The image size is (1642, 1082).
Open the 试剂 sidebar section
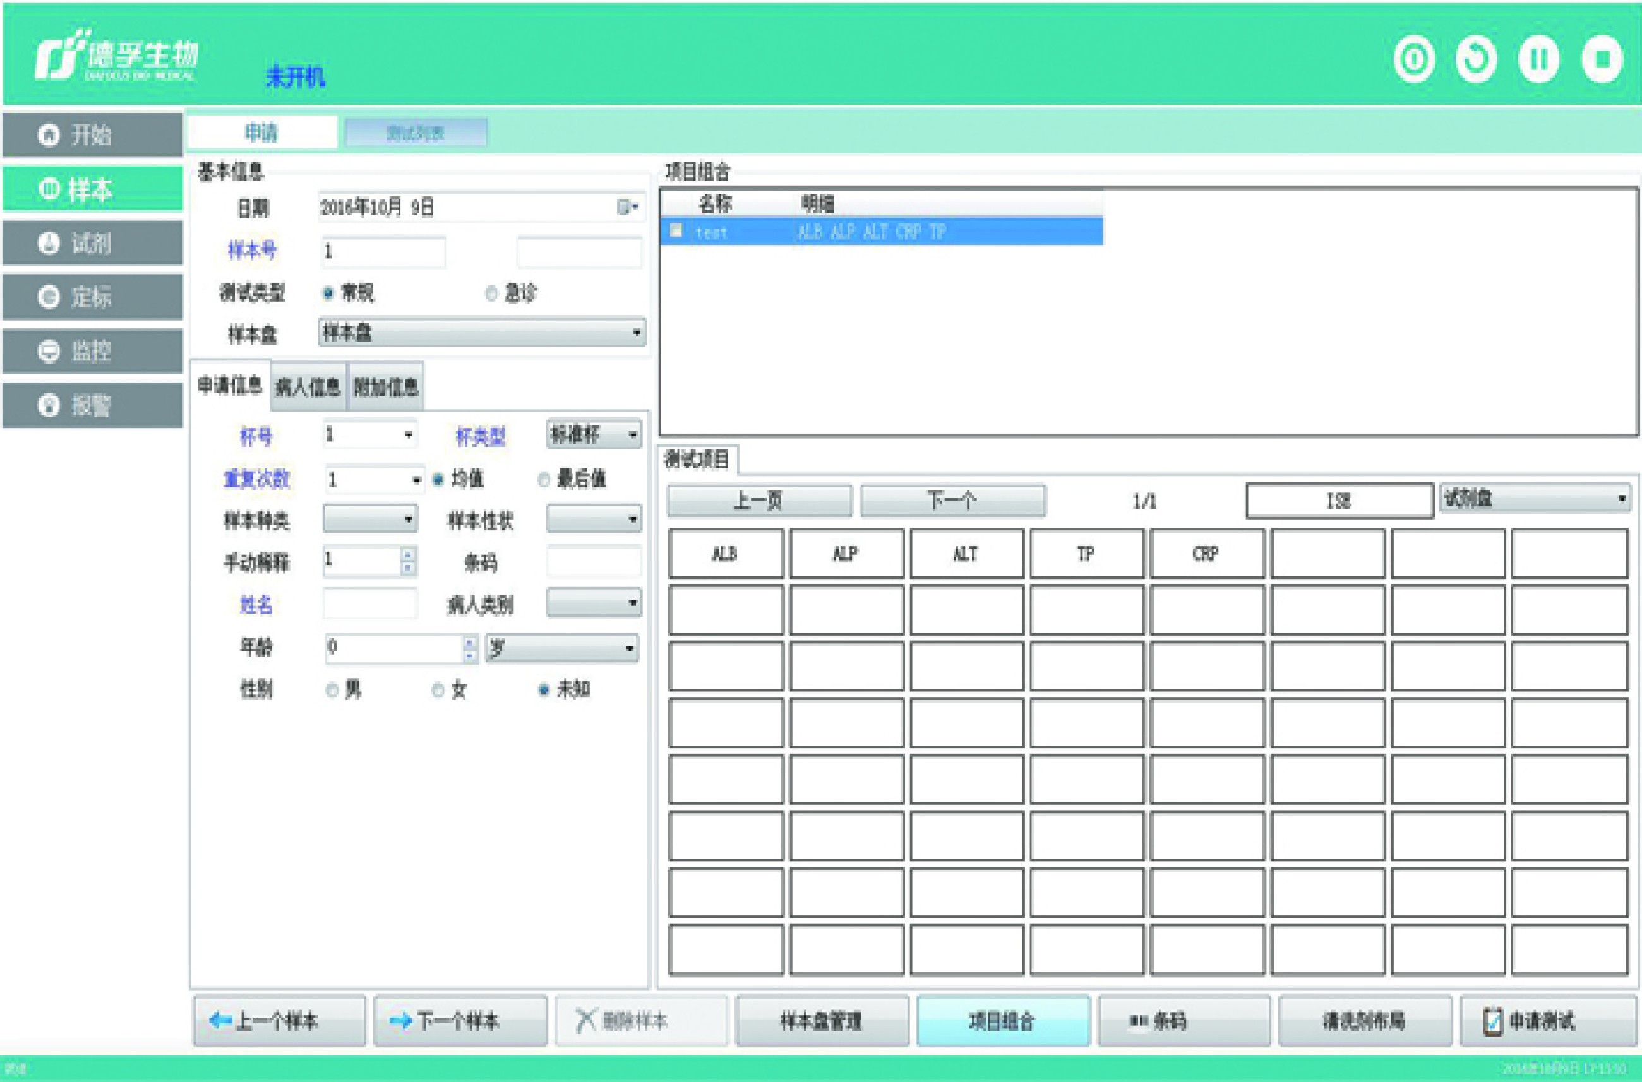pyautogui.click(x=92, y=243)
